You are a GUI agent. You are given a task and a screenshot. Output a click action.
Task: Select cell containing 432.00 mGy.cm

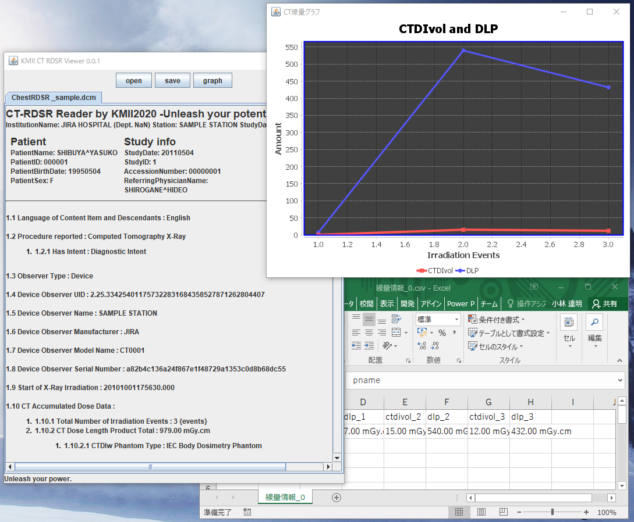(530, 431)
